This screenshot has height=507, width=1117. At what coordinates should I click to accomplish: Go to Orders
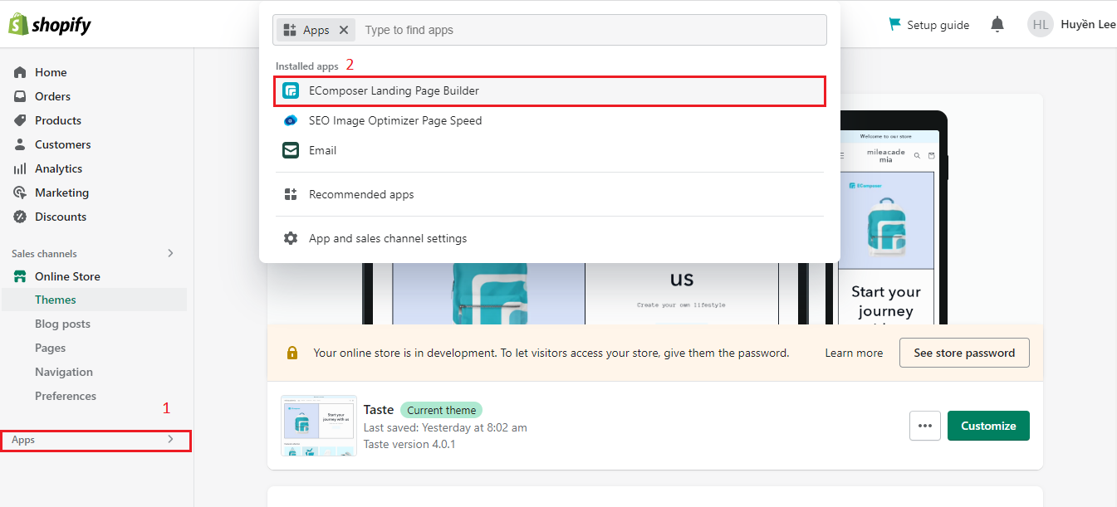tap(52, 96)
